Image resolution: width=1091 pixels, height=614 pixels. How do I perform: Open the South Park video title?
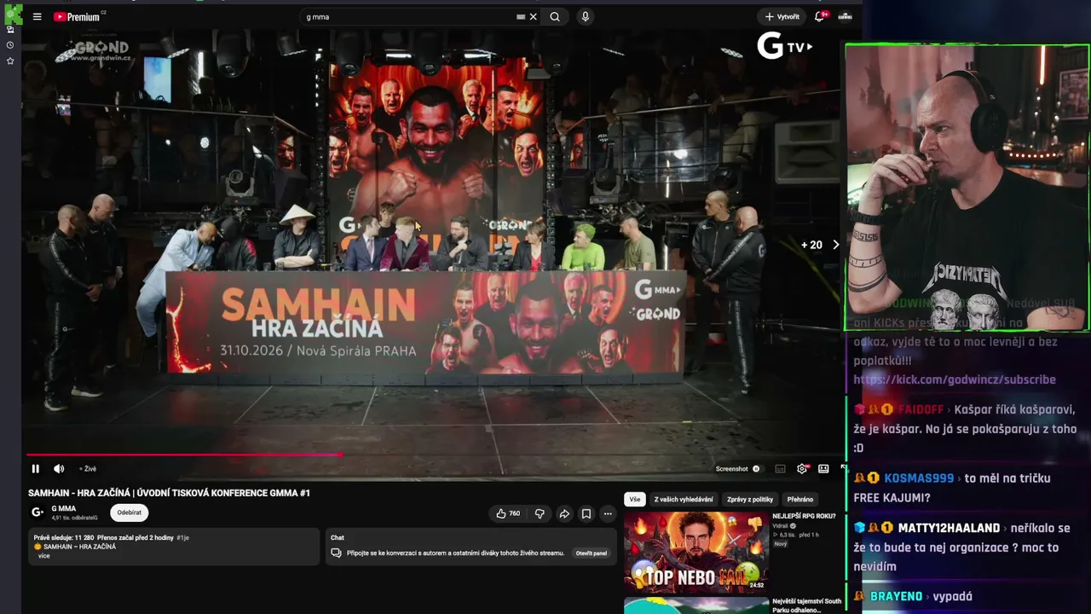807,605
